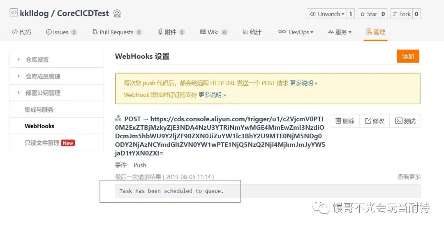Screen dimensions: 444x227
Task: Open the Unwatch dropdown arrow
Action: (343, 14)
